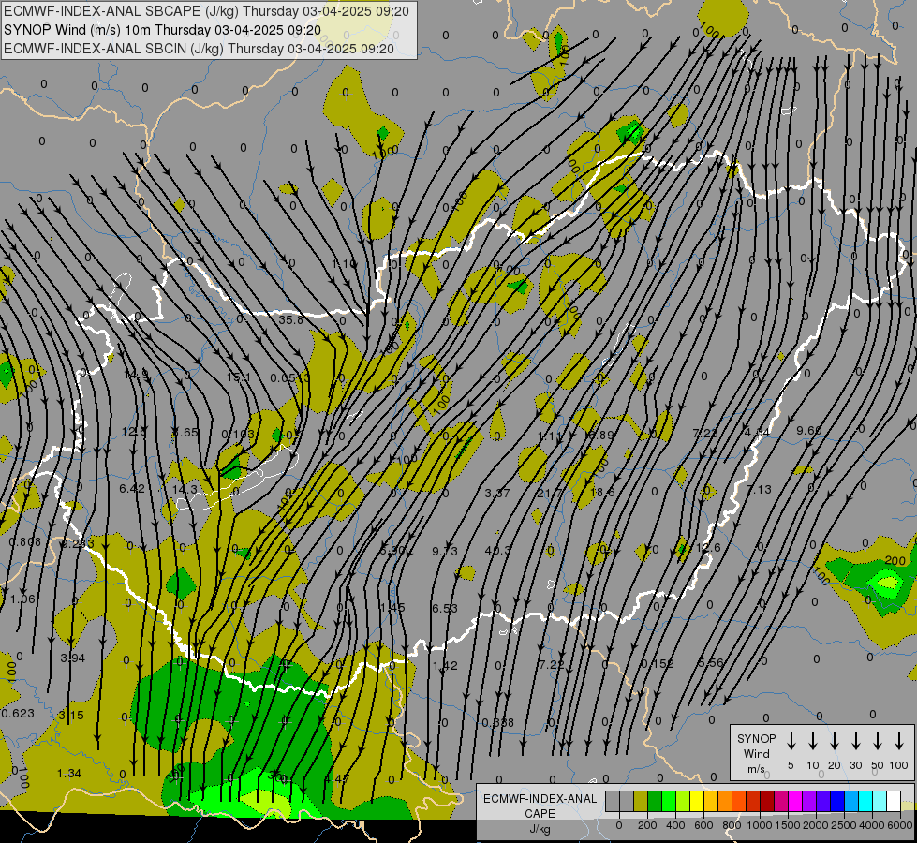Pick the bright magenta CAPE colorbar swatch

pos(795,802)
